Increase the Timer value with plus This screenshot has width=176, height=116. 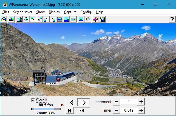141,110
